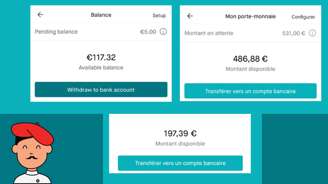Click the 486,88 € amount

[250, 59]
